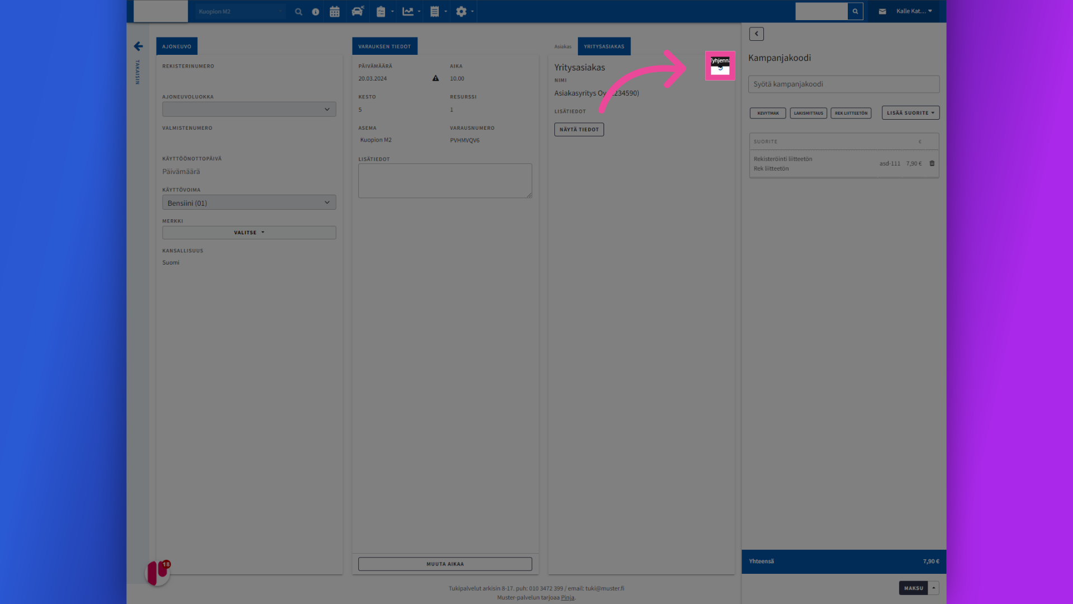The height and width of the screenshot is (604, 1073).
Task: Select the Ajoneuvo tab
Action: coord(177,46)
